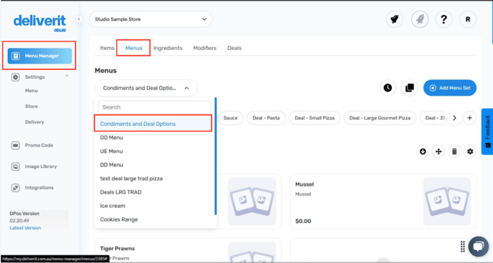Image resolution: width=493 pixels, height=263 pixels.
Task: Collapse the Settings section chevron
Action: (67, 76)
